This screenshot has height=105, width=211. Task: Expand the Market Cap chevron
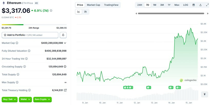pos(65,43)
